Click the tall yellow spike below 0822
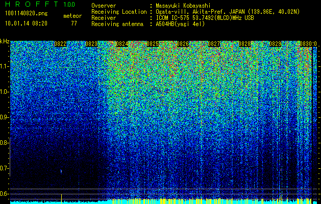321x204 pixels. [61, 199]
